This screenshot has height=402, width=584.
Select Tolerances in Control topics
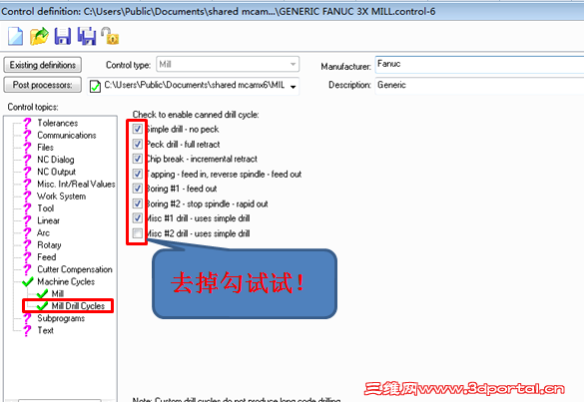[58, 123]
